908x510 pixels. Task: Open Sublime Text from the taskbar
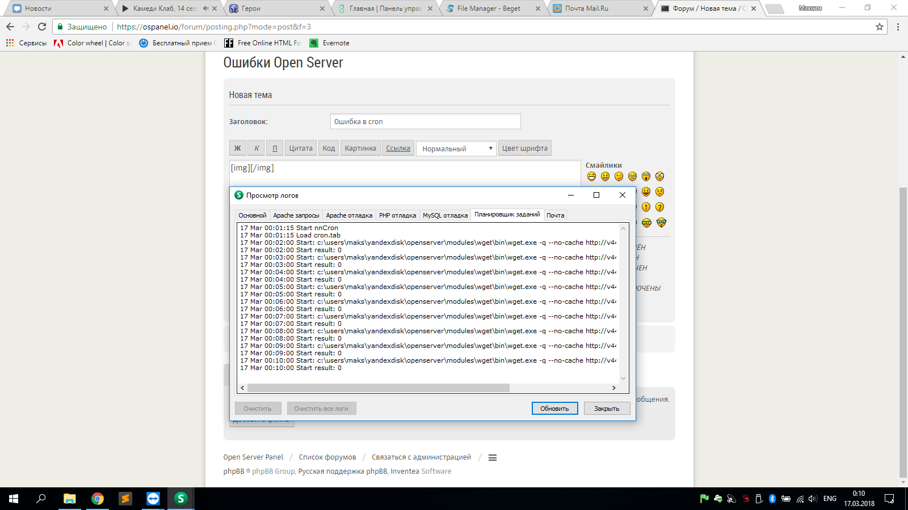pos(125,499)
